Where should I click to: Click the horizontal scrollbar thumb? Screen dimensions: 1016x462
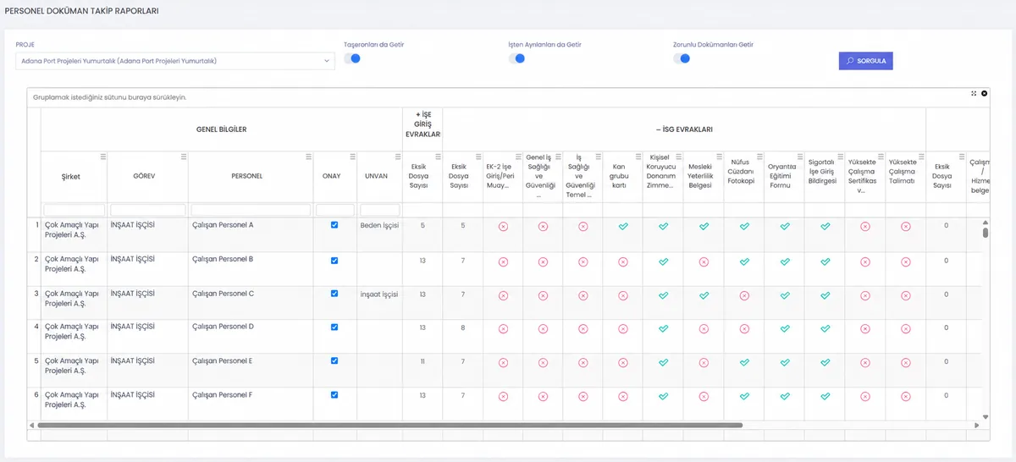(x=389, y=425)
